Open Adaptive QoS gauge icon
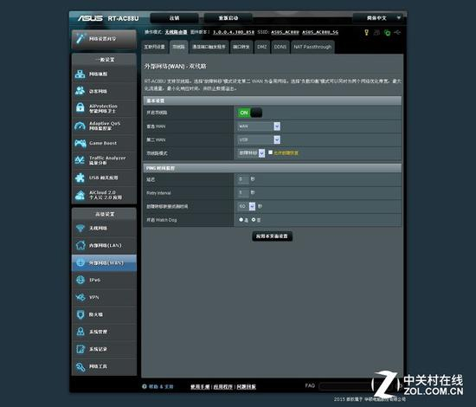 point(80,126)
